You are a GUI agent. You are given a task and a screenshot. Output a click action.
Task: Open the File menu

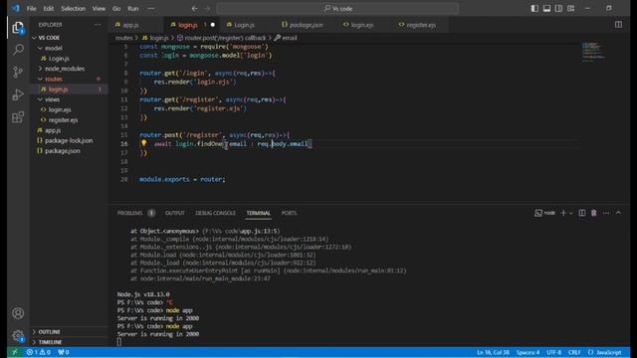(31, 9)
